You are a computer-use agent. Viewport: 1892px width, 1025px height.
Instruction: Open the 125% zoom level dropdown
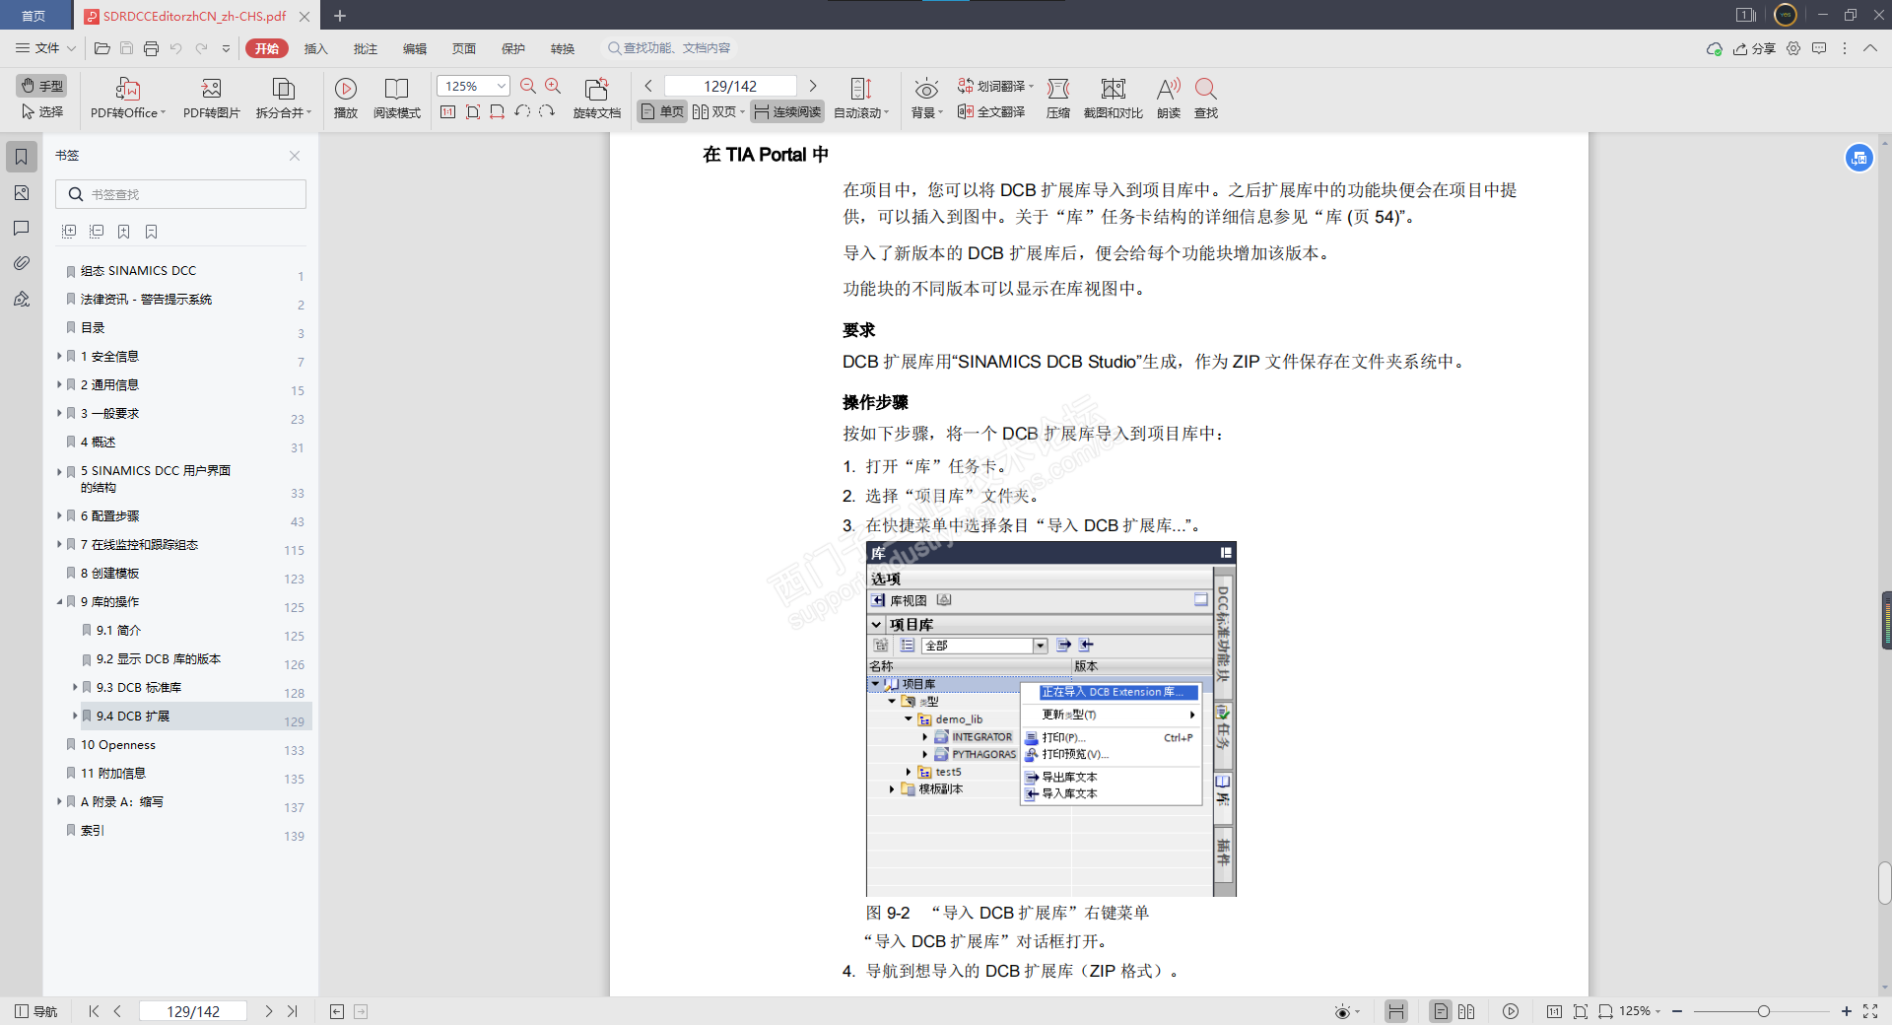[x=501, y=87]
